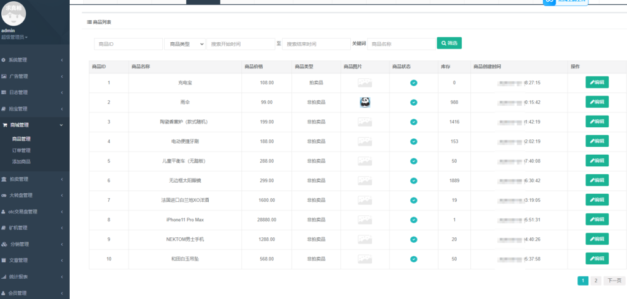Click the 拍卖管理 bank icon in sidebar
627x299 pixels.
coord(4,179)
